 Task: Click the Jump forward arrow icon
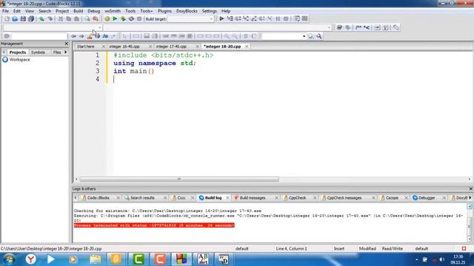point(81,36)
